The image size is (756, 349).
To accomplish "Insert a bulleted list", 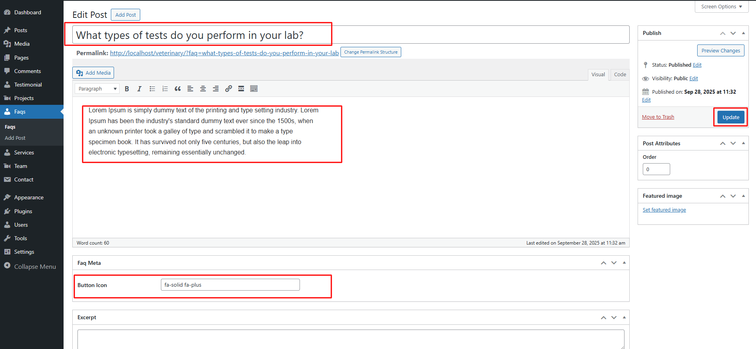I will pyautogui.click(x=152, y=89).
